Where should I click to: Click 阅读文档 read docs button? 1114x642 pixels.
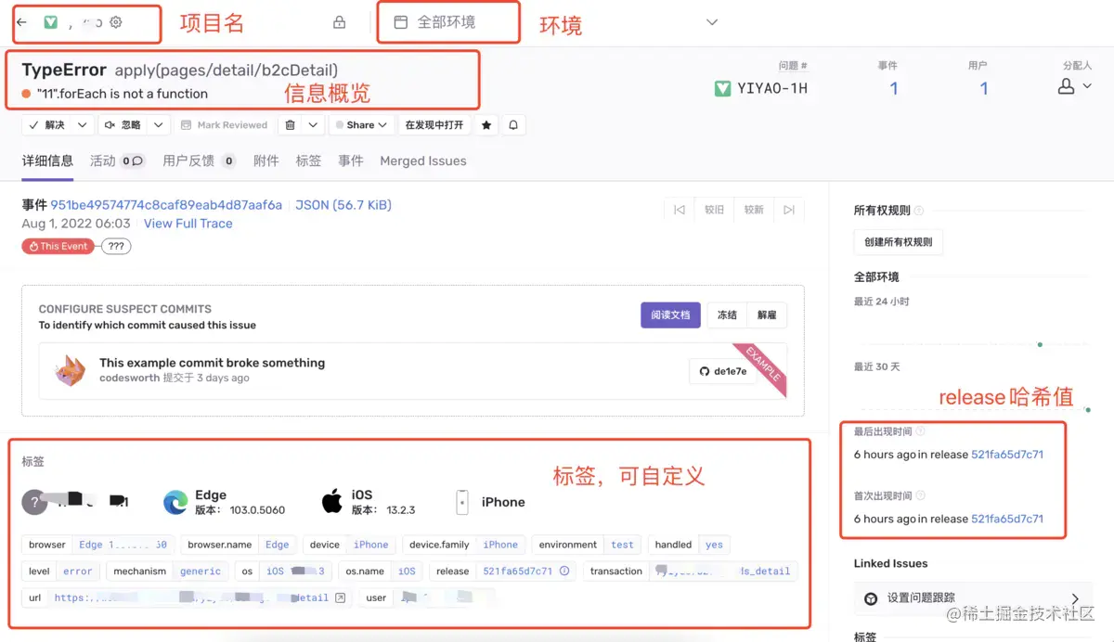tap(670, 315)
